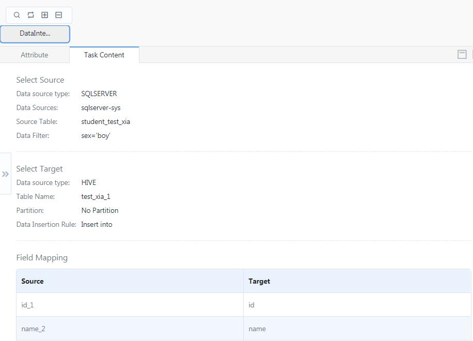473x341 pixels.
Task: Click the Target column header
Action: pyautogui.click(x=259, y=281)
